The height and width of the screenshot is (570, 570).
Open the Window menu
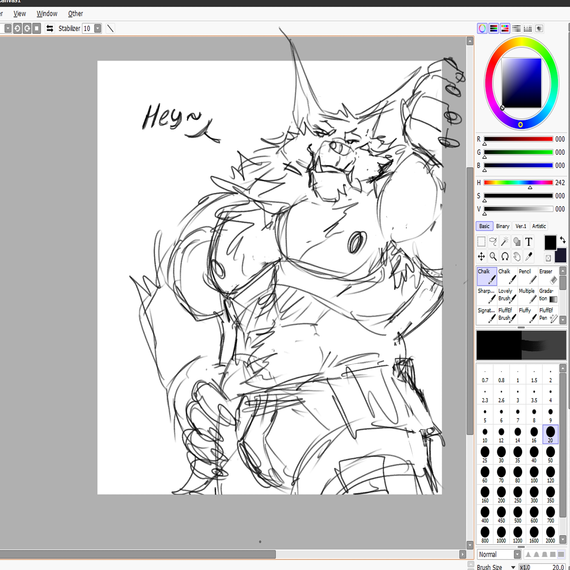[x=47, y=14]
